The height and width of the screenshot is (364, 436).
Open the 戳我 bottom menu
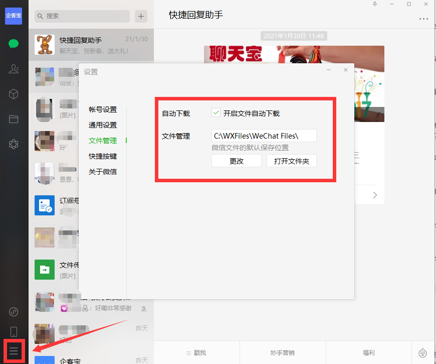pos(196,353)
